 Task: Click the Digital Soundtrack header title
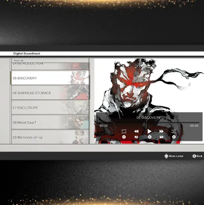pos(27,53)
